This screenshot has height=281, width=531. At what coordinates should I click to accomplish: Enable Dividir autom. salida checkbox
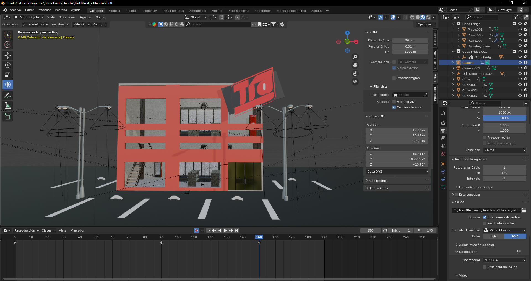485,267
